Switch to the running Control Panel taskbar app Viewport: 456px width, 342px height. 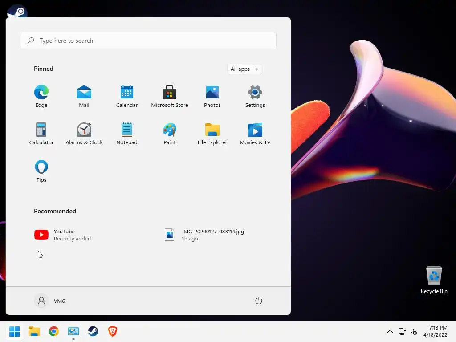click(73, 331)
